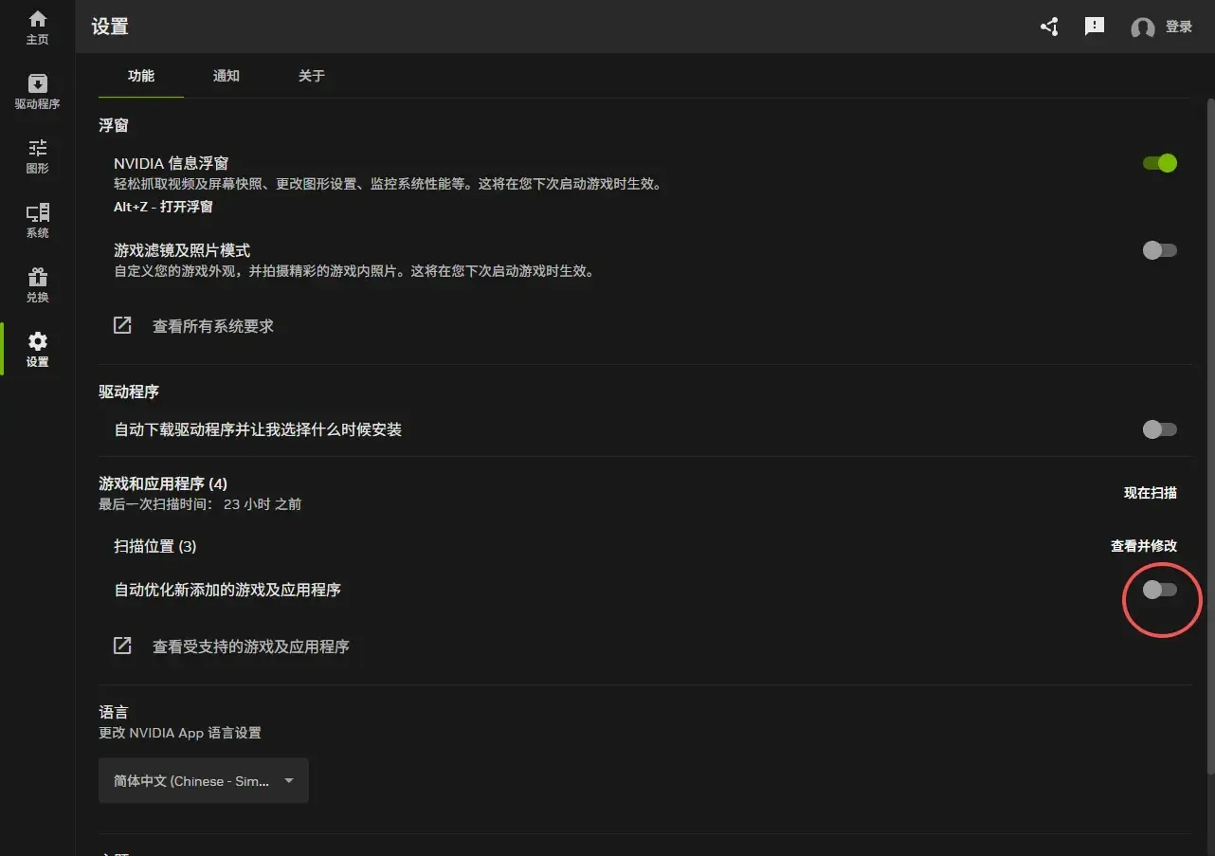Click the share icon in top bar
The image size is (1215, 856).
click(x=1049, y=27)
